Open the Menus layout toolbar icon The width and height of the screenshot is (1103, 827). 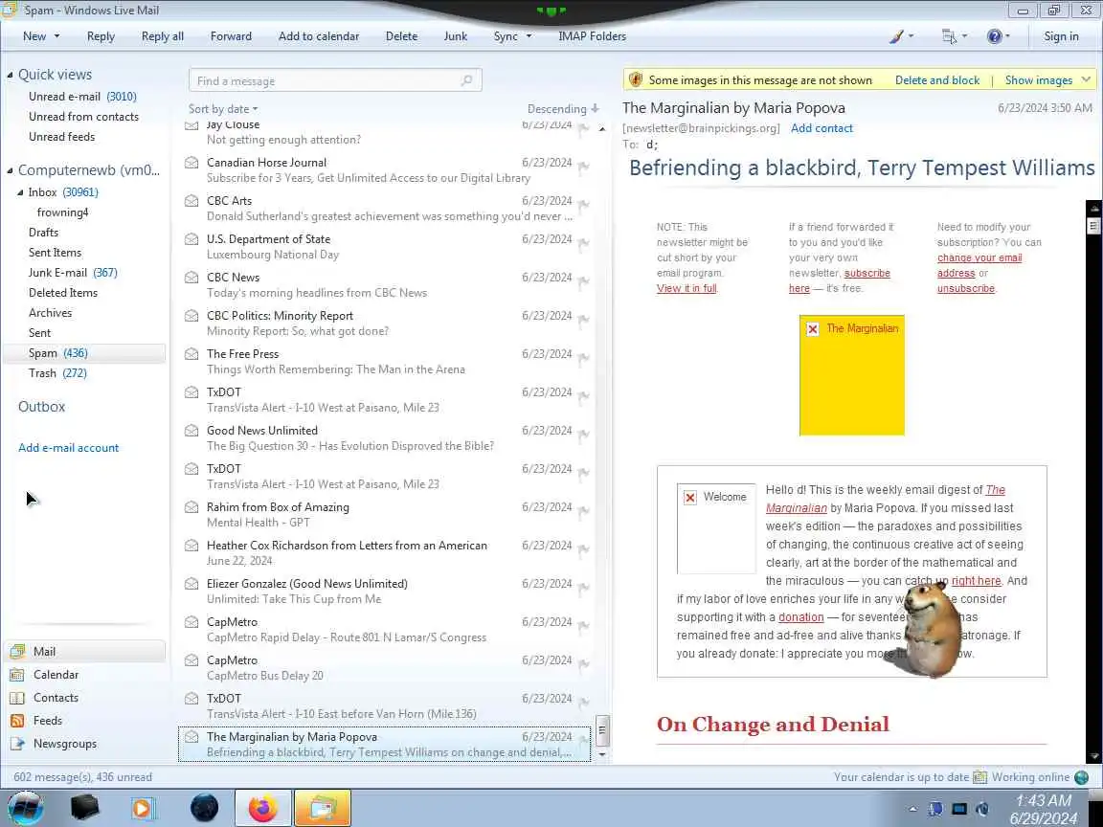pos(949,36)
